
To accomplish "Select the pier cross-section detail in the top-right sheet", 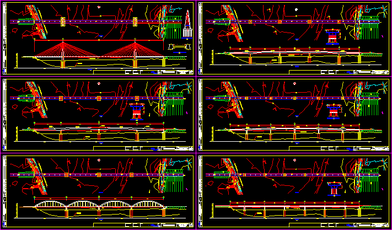I will pos(332,36).
